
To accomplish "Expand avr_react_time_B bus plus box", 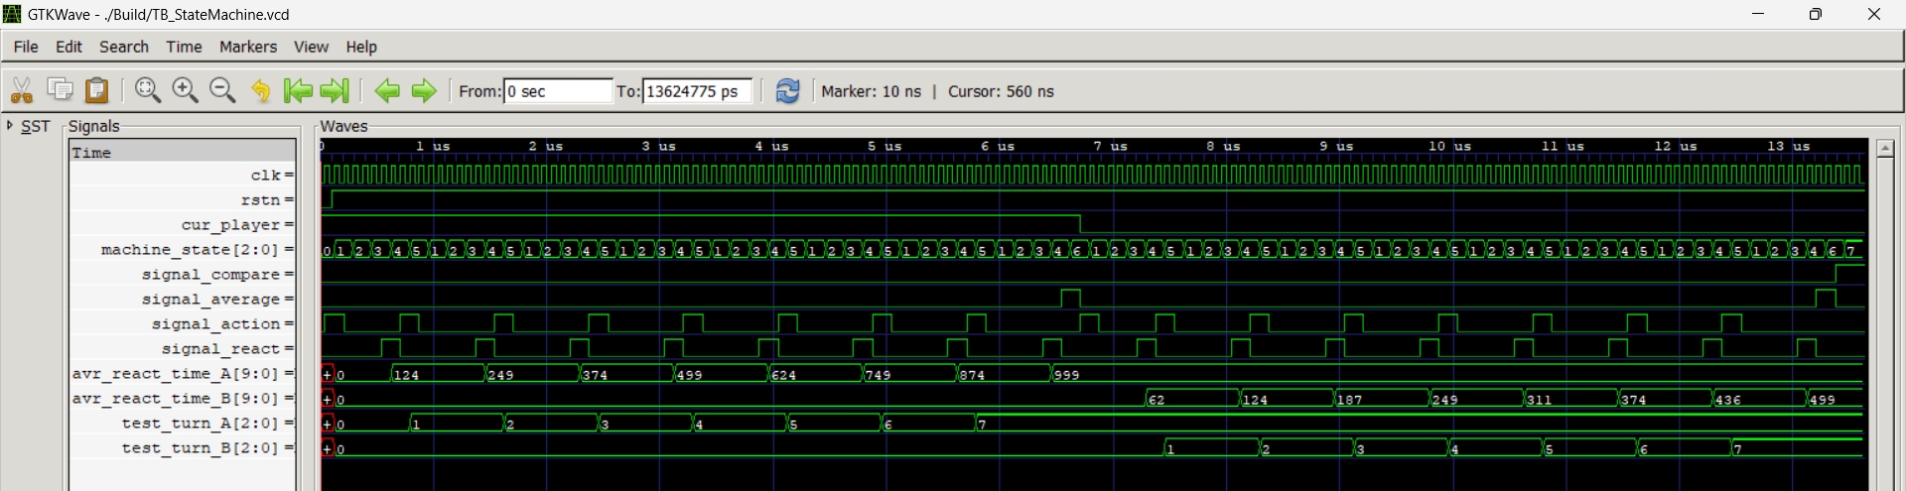I will pos(328,399).
